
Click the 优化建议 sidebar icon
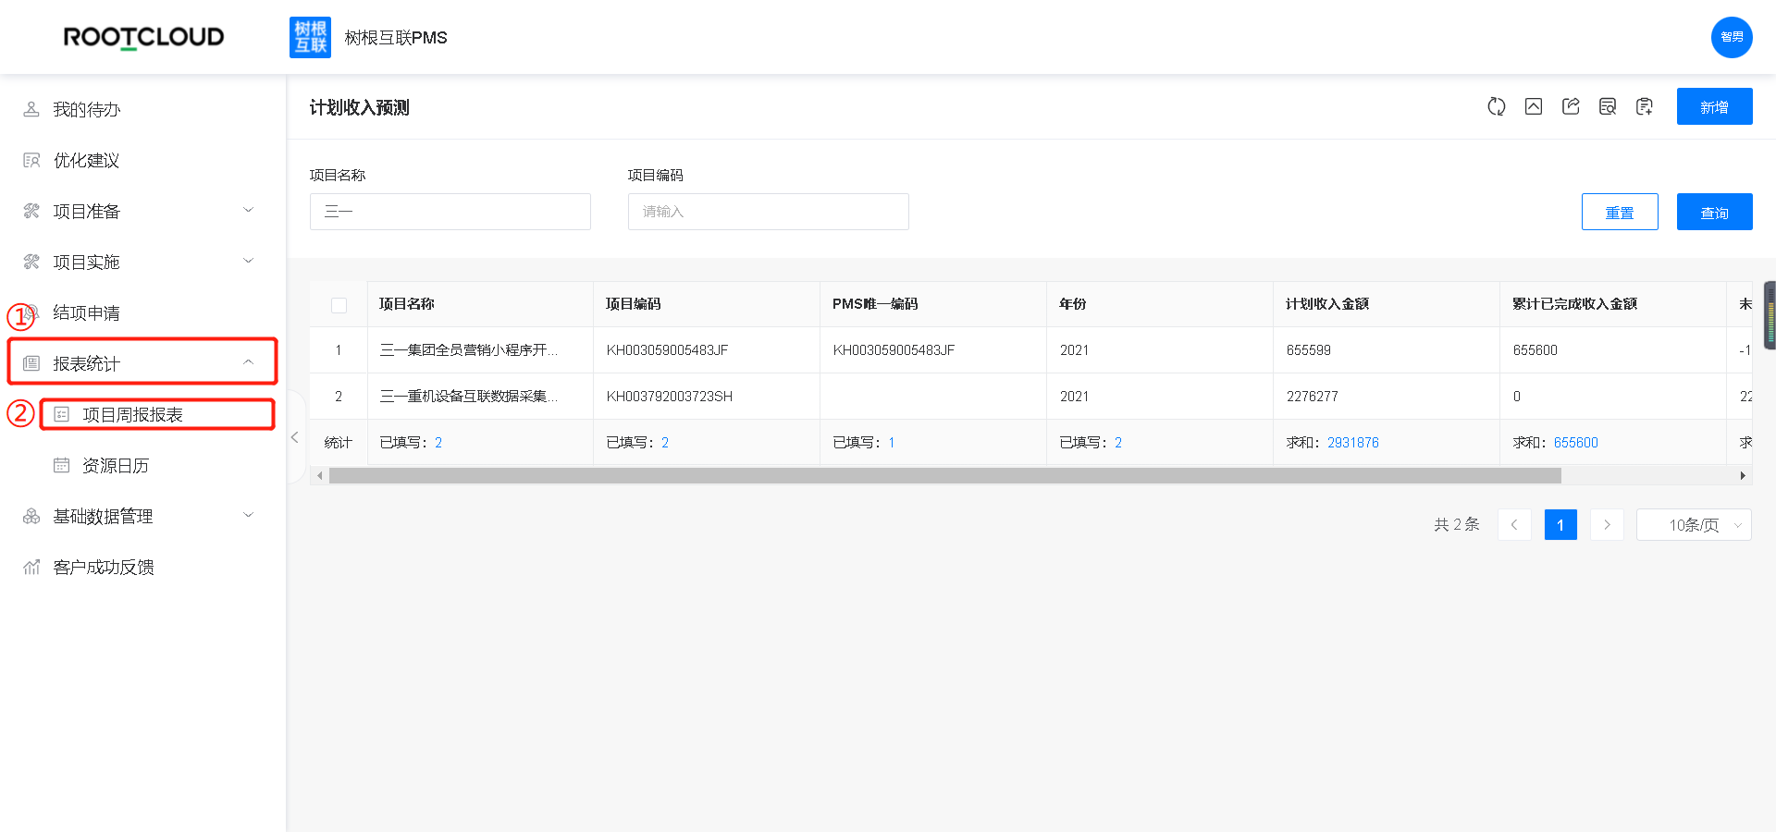(31, 160)
